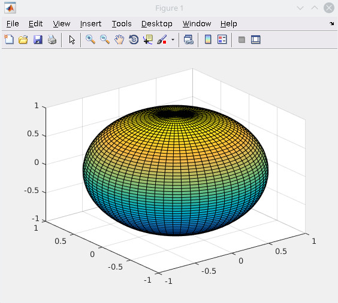Click the Link Plot icon
Viewport: 338px width, 303px height.
(x=189, y=39)
